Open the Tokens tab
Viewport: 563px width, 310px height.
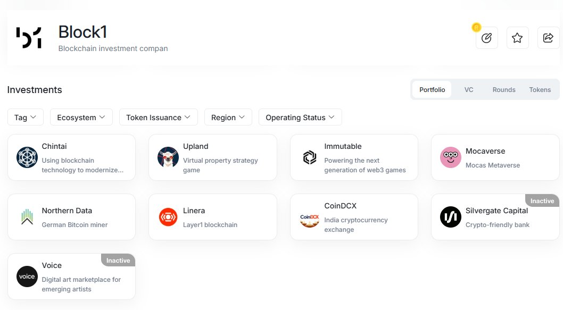coord(540,90)
